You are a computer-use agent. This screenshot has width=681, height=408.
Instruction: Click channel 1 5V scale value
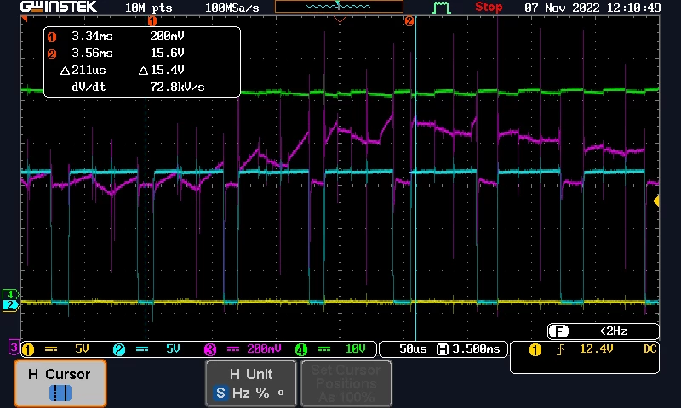82,349
